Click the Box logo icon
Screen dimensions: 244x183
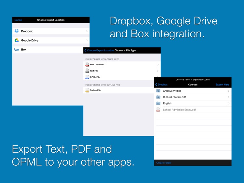click(x=17, y=49)
